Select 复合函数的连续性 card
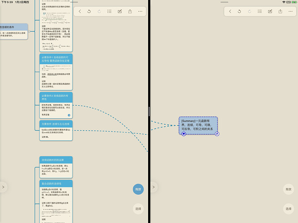Screen dimensions: 298x223 tap(56, 202)
